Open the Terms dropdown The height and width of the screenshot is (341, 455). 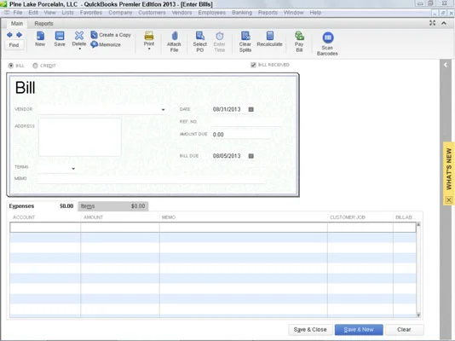click(x=73, y=169)
